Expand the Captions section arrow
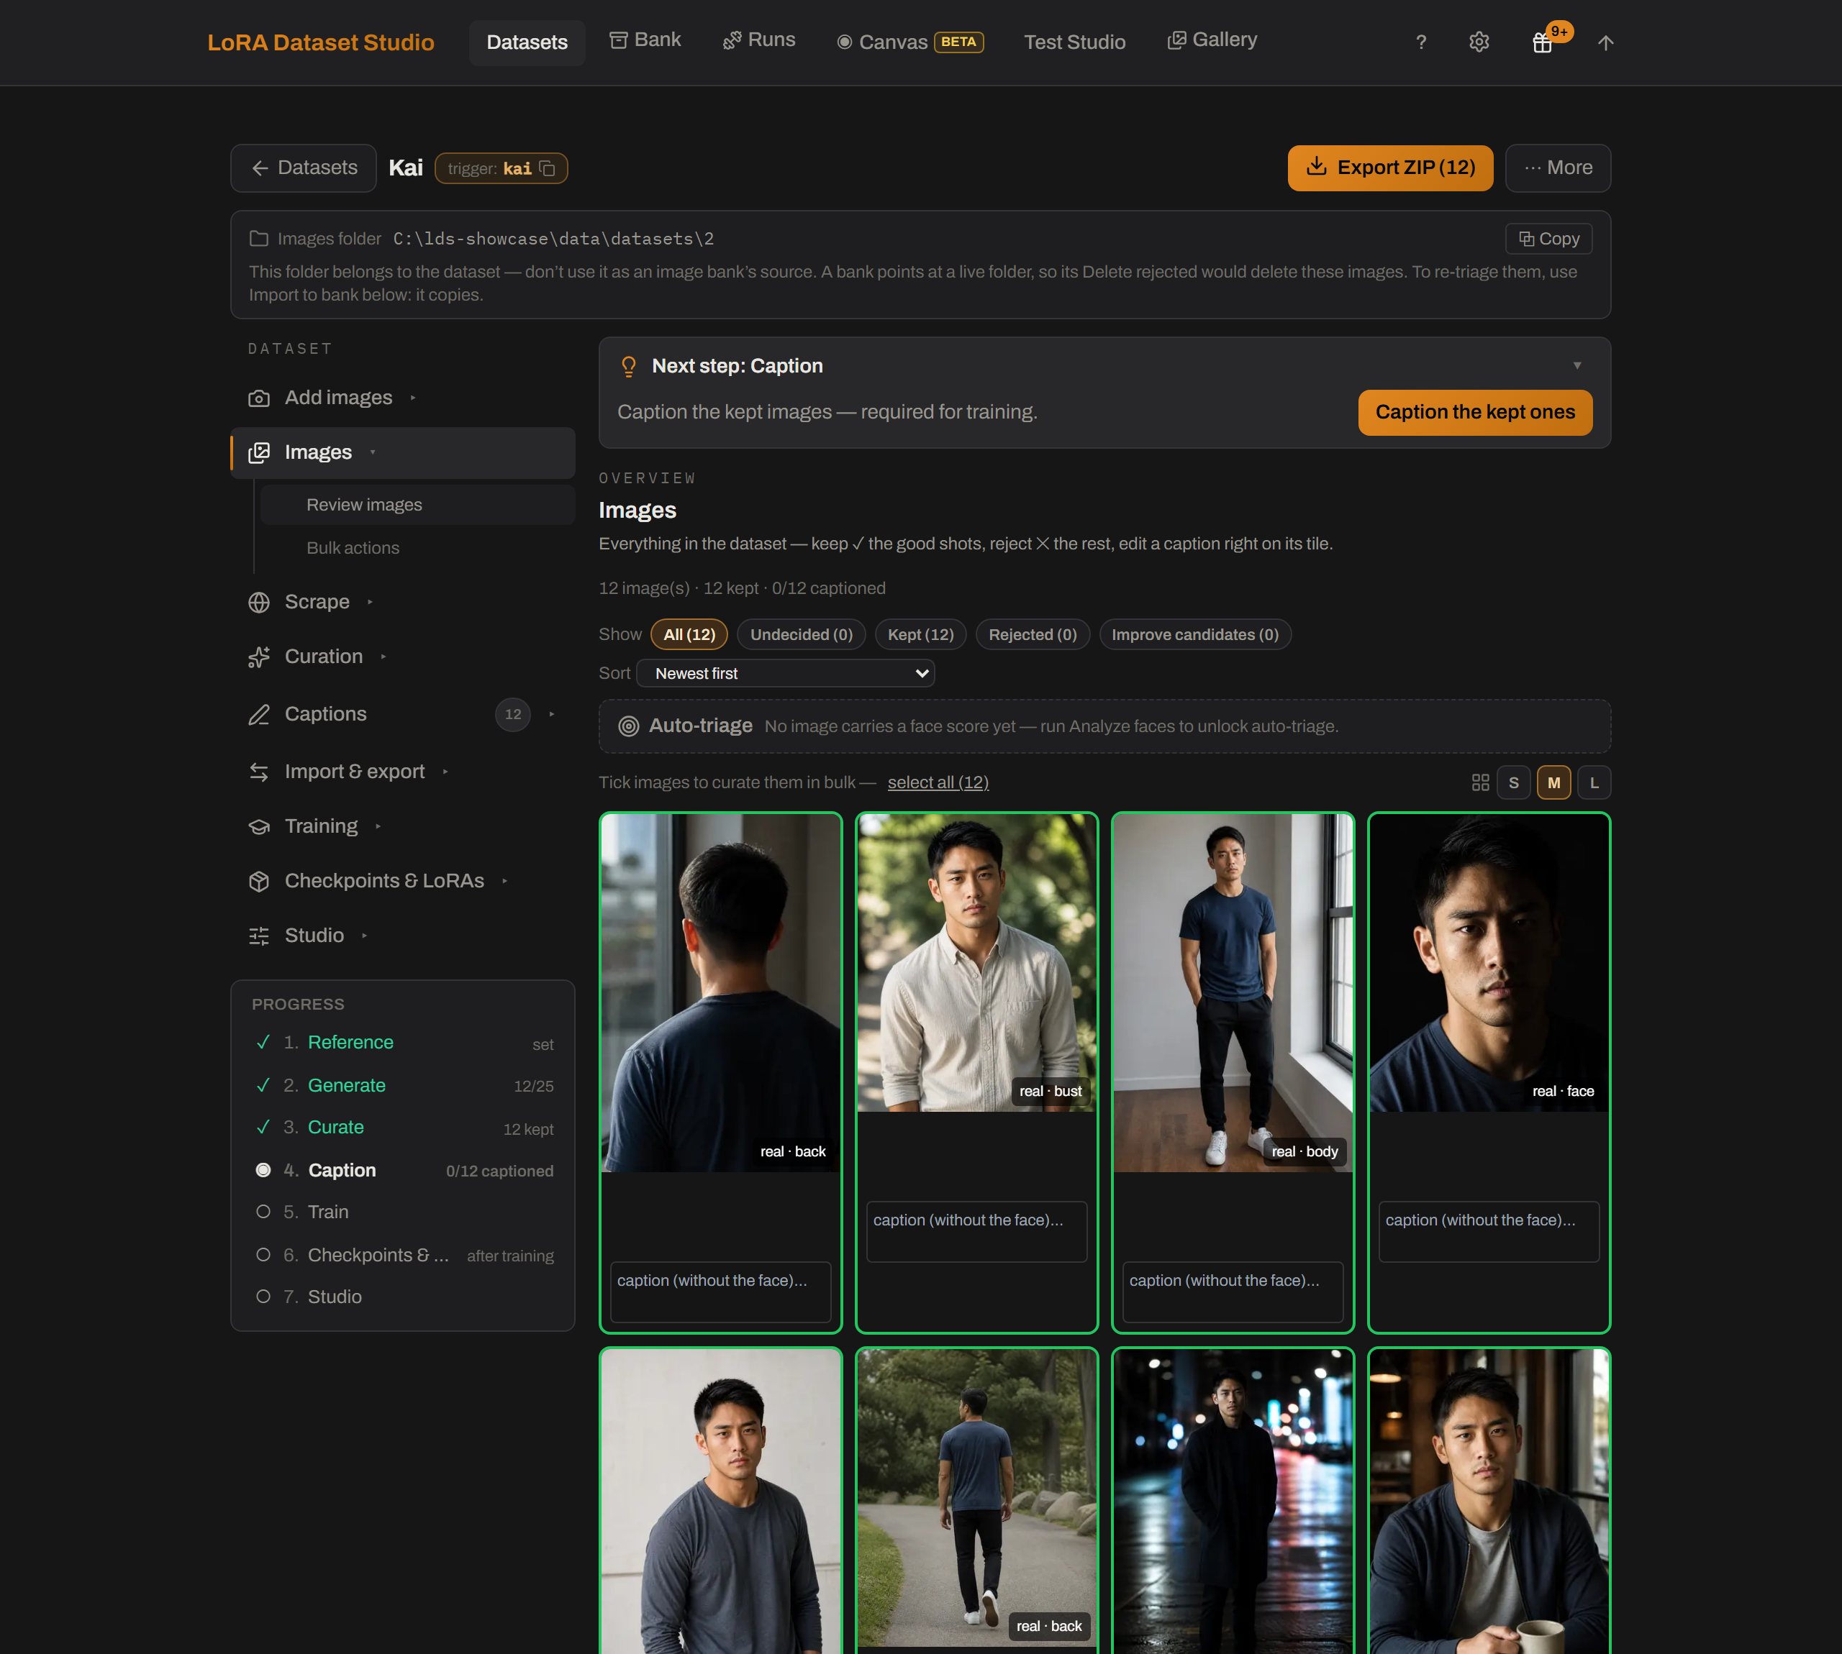 coord(551,714)
